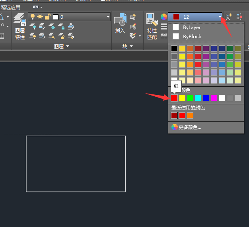Select white swatch in index colors row
This screenshot has width=249, height=227.
pyautogui.click(x=222, y=98)
